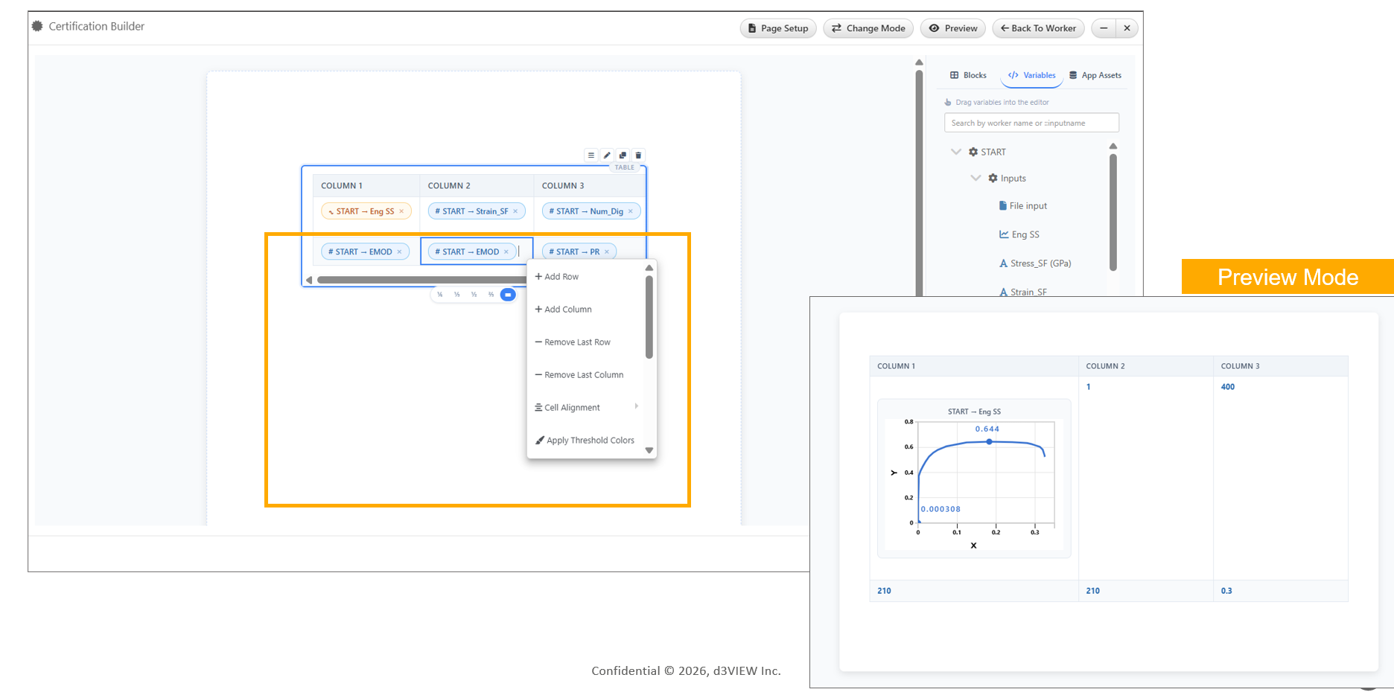Choose Add Row from context menu
1394x698 pixels.
coord(561,277)
